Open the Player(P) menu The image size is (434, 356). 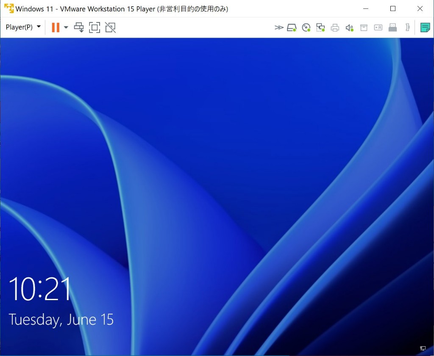23,28
